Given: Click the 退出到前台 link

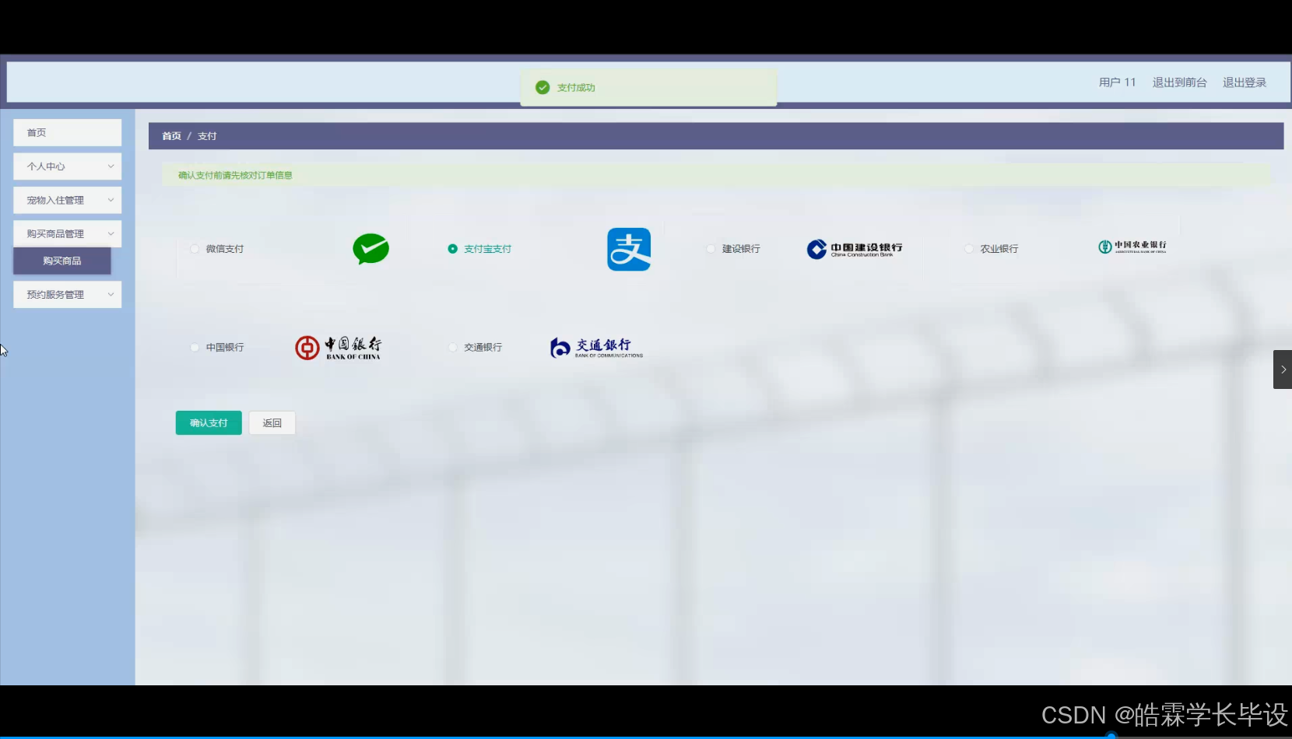Looking at the screenshot, I should click(x=1179, y=82).
